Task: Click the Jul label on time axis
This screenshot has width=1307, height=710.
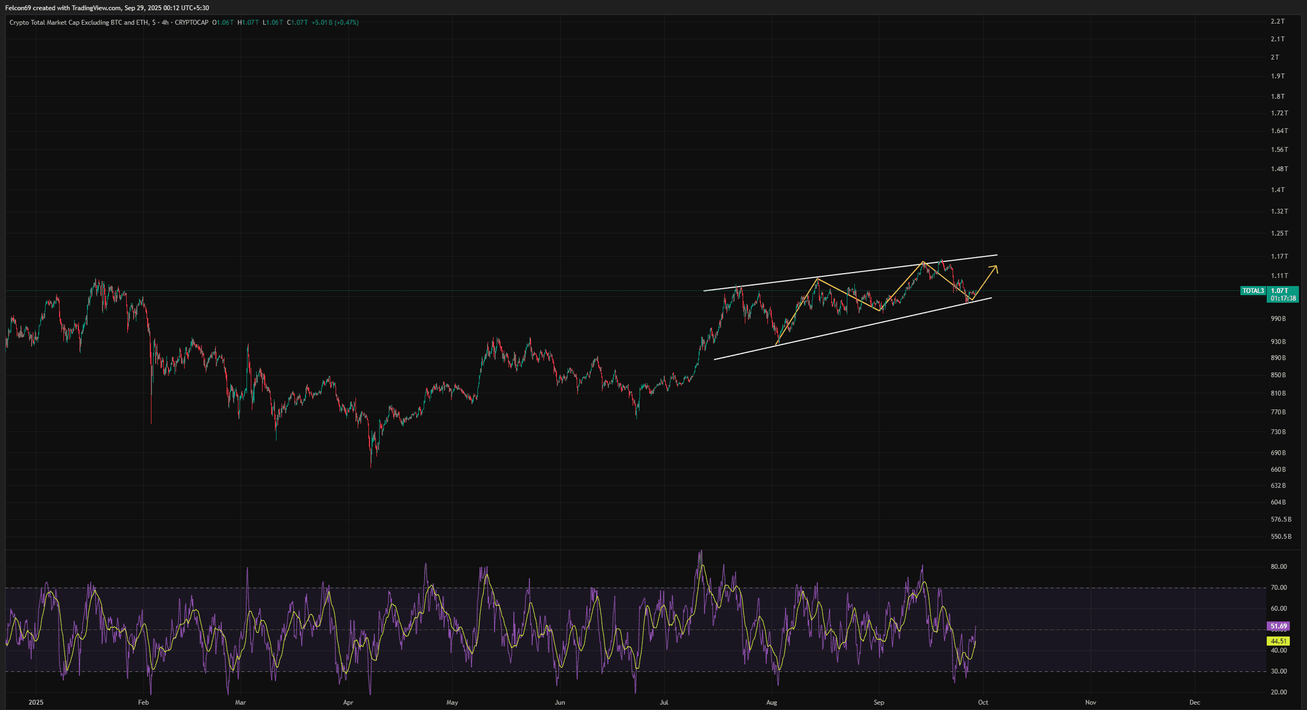Action: click(664, 702)
